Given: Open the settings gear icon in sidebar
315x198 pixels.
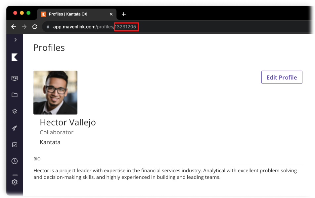Looking at the screenshot, I should coord(15,182).
